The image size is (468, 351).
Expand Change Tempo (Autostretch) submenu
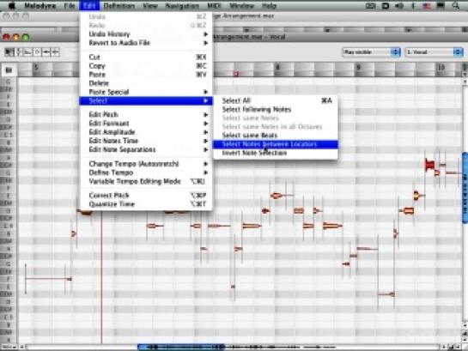146,164
